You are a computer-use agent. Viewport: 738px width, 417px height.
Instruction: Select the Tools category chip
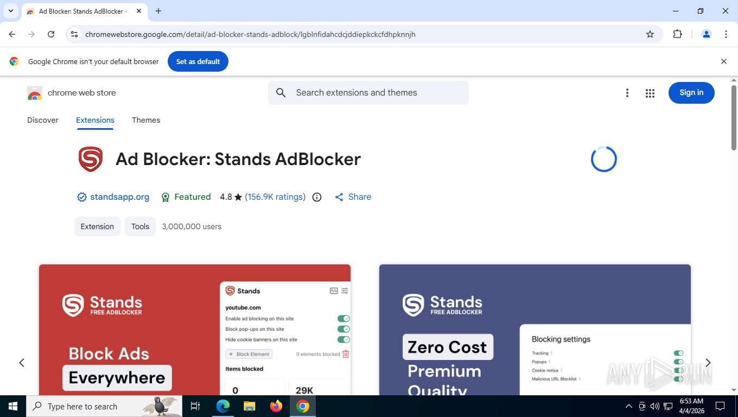pos(140,226)
